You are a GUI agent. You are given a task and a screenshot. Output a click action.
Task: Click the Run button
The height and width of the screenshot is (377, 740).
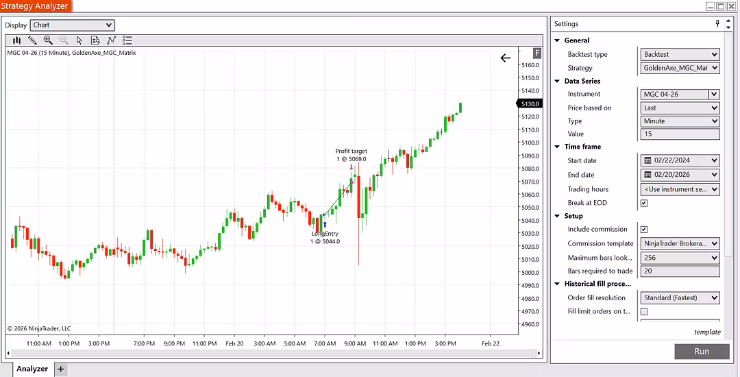(702, 351)
